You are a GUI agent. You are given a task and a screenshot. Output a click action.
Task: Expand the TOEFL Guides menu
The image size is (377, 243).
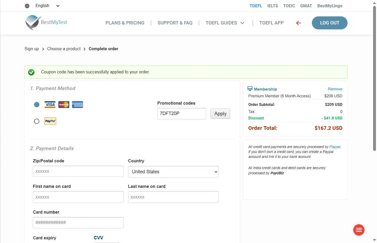tap(225, 23)
